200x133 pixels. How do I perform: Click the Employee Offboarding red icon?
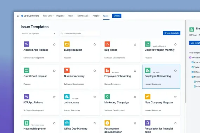click(x=107, y=70)
